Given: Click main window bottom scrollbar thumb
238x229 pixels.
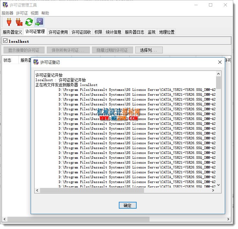Looking at the screenshot, I should pyautogui.click(x=78, y=219).
